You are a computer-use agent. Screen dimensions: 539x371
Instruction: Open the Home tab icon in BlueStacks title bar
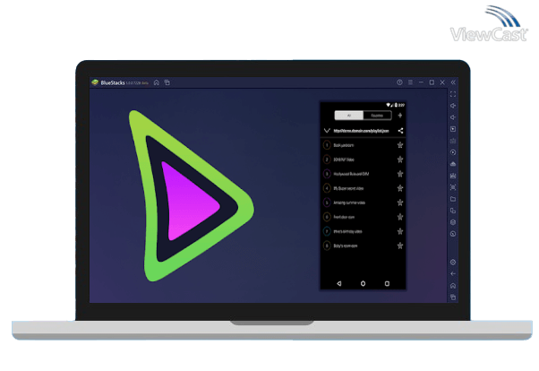click(x=157, y=82)
